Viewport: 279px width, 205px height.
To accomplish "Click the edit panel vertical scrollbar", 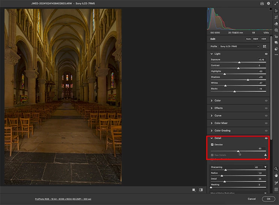I will point(271,88).
